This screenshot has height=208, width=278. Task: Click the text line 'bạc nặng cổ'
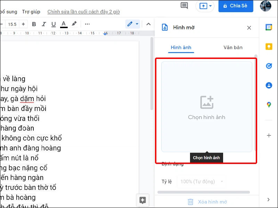click(28, 168)
